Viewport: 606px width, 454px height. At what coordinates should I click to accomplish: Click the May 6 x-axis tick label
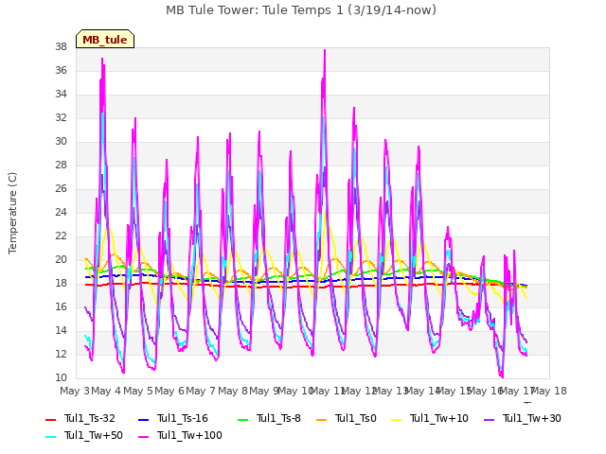click(169, 391)
